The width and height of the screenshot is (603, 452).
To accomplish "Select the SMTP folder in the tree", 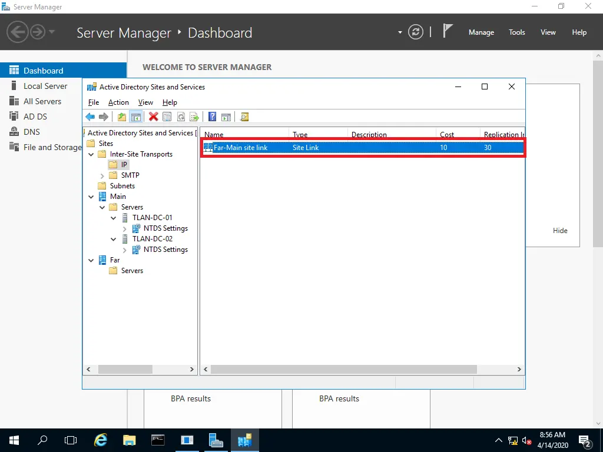I will click(130, 175).
